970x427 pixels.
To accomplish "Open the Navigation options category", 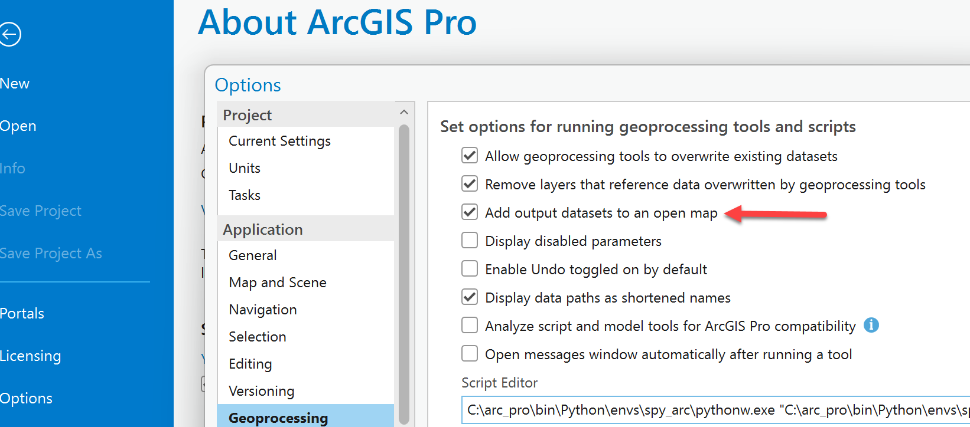I will click(x=263, y=310).
